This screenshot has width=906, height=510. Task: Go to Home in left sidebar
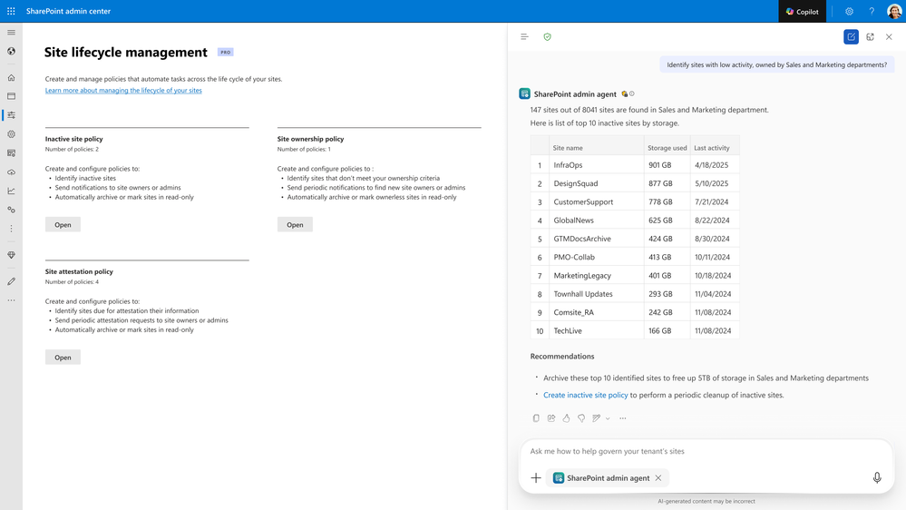point(11,77)
